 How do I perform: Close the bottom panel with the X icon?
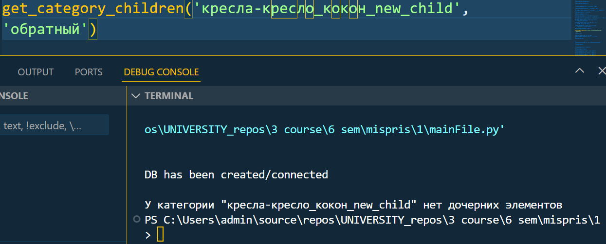point(602,71)
